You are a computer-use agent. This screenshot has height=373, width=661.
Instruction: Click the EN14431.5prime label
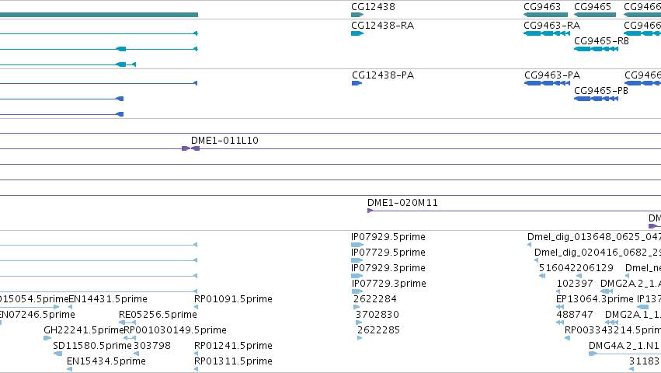click(x=108, y=299)
